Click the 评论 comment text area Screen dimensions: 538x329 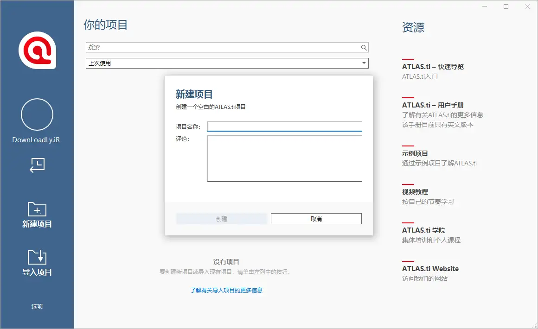click(x=284, y=158)
